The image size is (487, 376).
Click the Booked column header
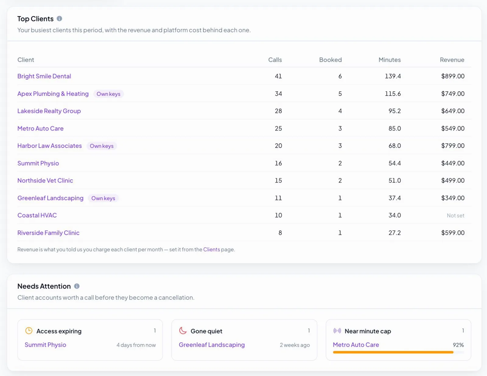tap(330, 60)
